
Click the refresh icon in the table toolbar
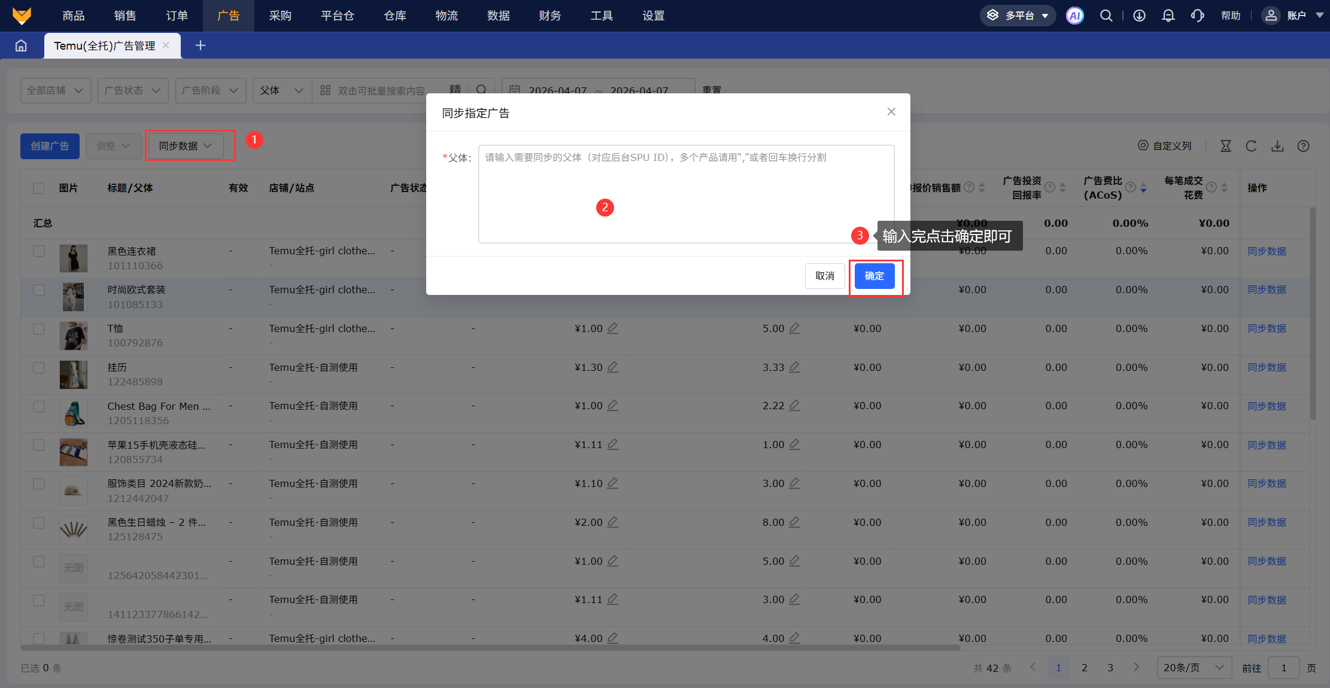1251,146
